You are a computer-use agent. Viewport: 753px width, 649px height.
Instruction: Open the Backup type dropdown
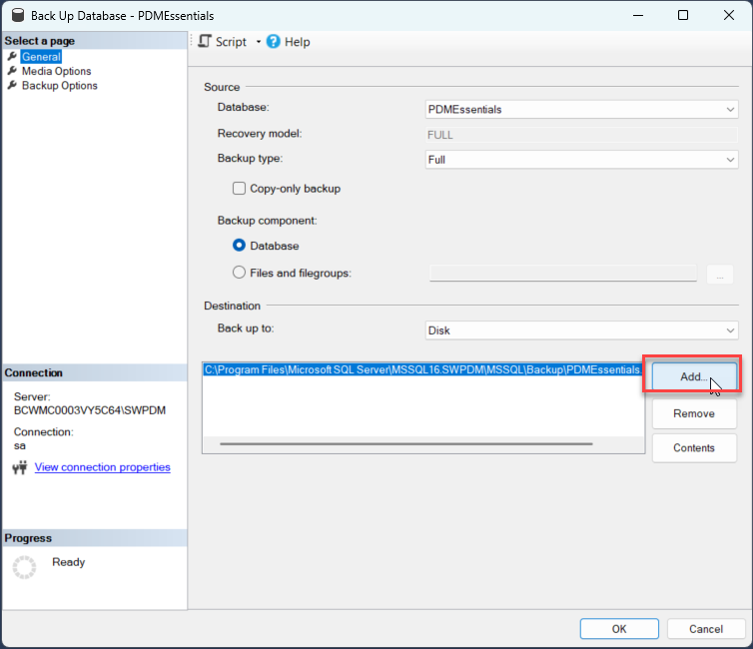[x=581, y=160]
